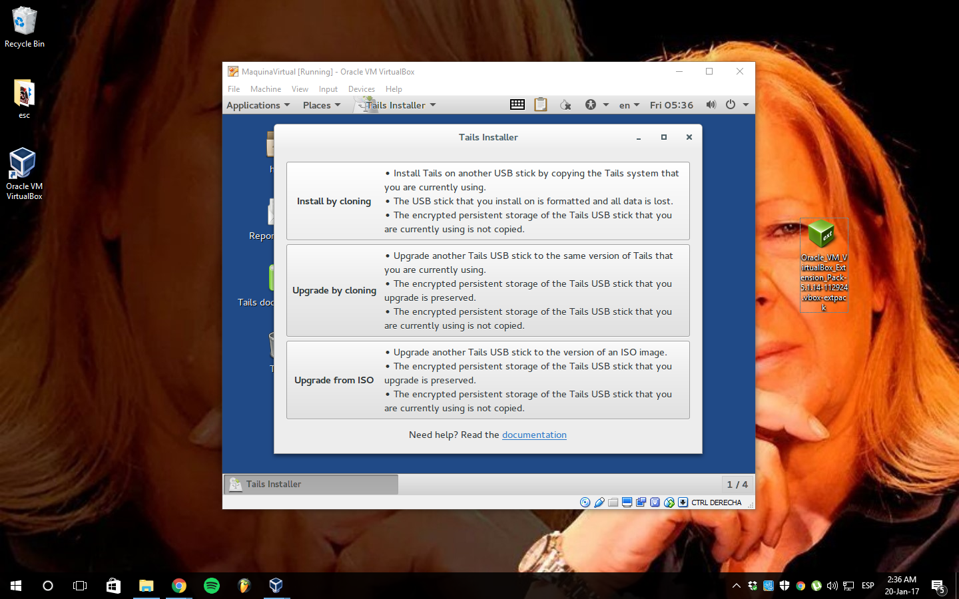Open the File menu in VirtualBox
Image resolution: width=959 pixels, height=599 pixels.
(x=234, y=89)
